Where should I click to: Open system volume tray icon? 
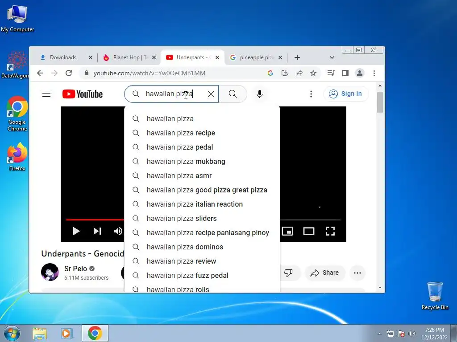(x=412, y=334)
